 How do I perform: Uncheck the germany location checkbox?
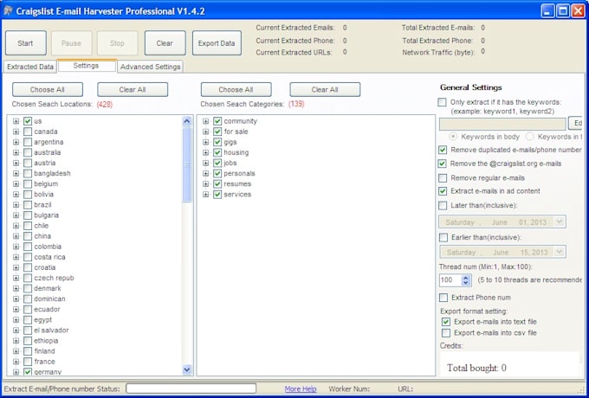click(x=28, y=372)
